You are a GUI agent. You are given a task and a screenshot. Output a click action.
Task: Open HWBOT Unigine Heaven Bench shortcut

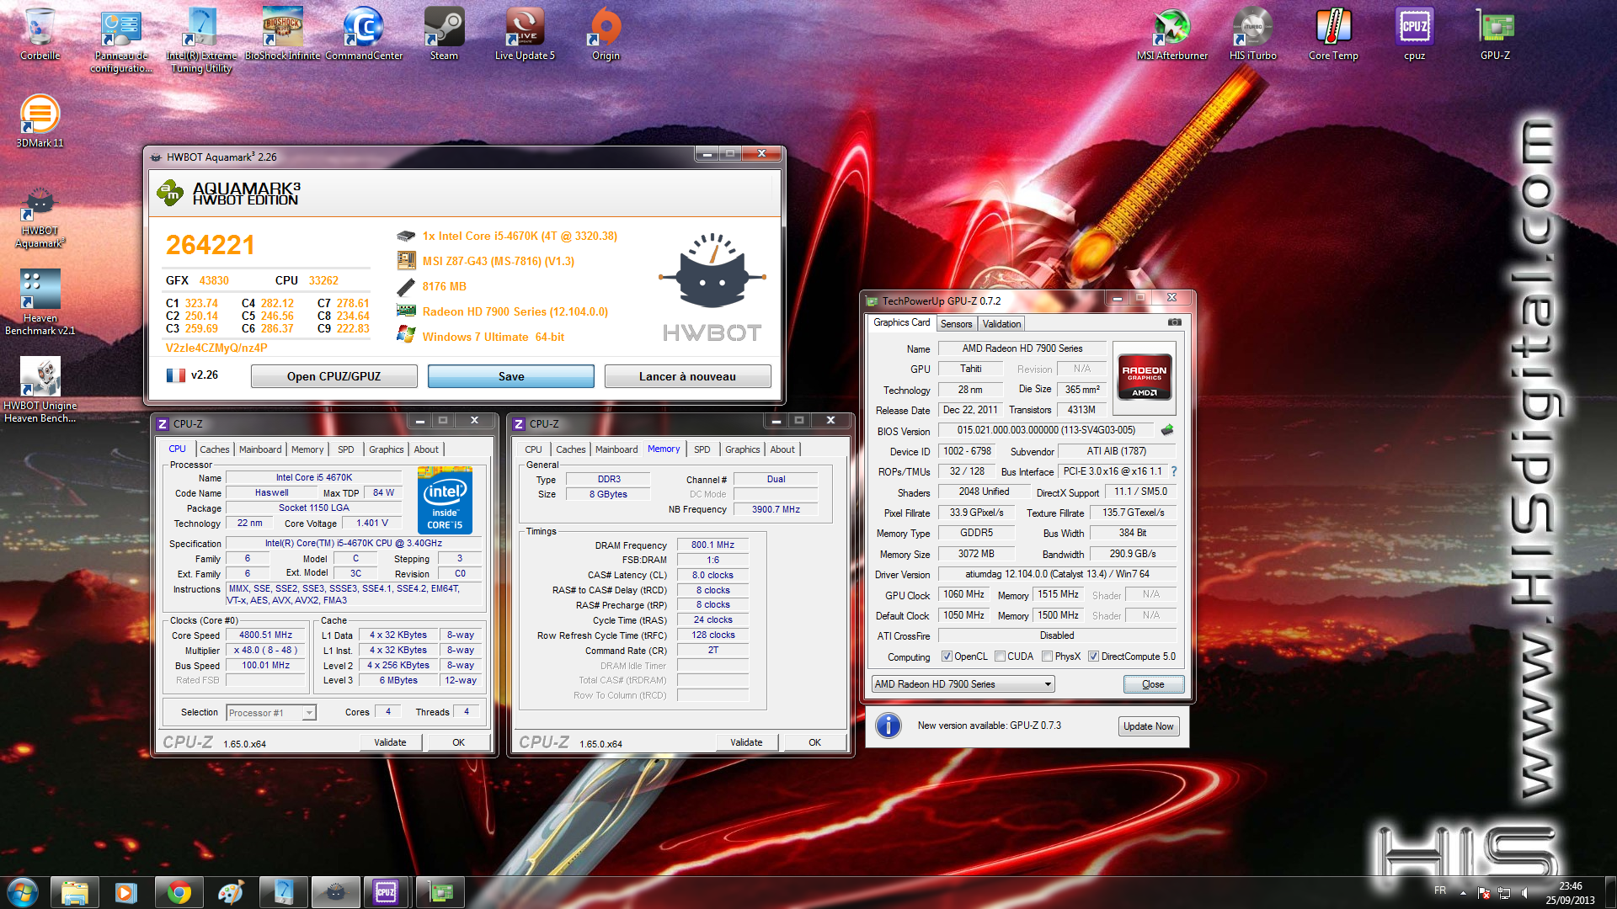click(40, 389)
